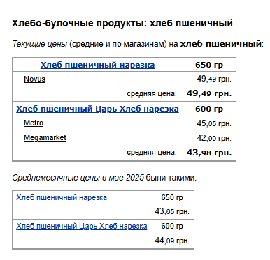The height and width of the screenshot is (260, 270).
Task: Click the Novus price 49,49 грн.
Action: 214,79
